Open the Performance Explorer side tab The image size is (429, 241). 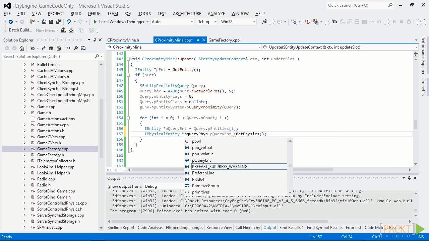pos(423,55)
